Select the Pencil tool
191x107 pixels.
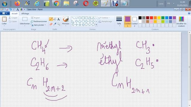(51, 19)
